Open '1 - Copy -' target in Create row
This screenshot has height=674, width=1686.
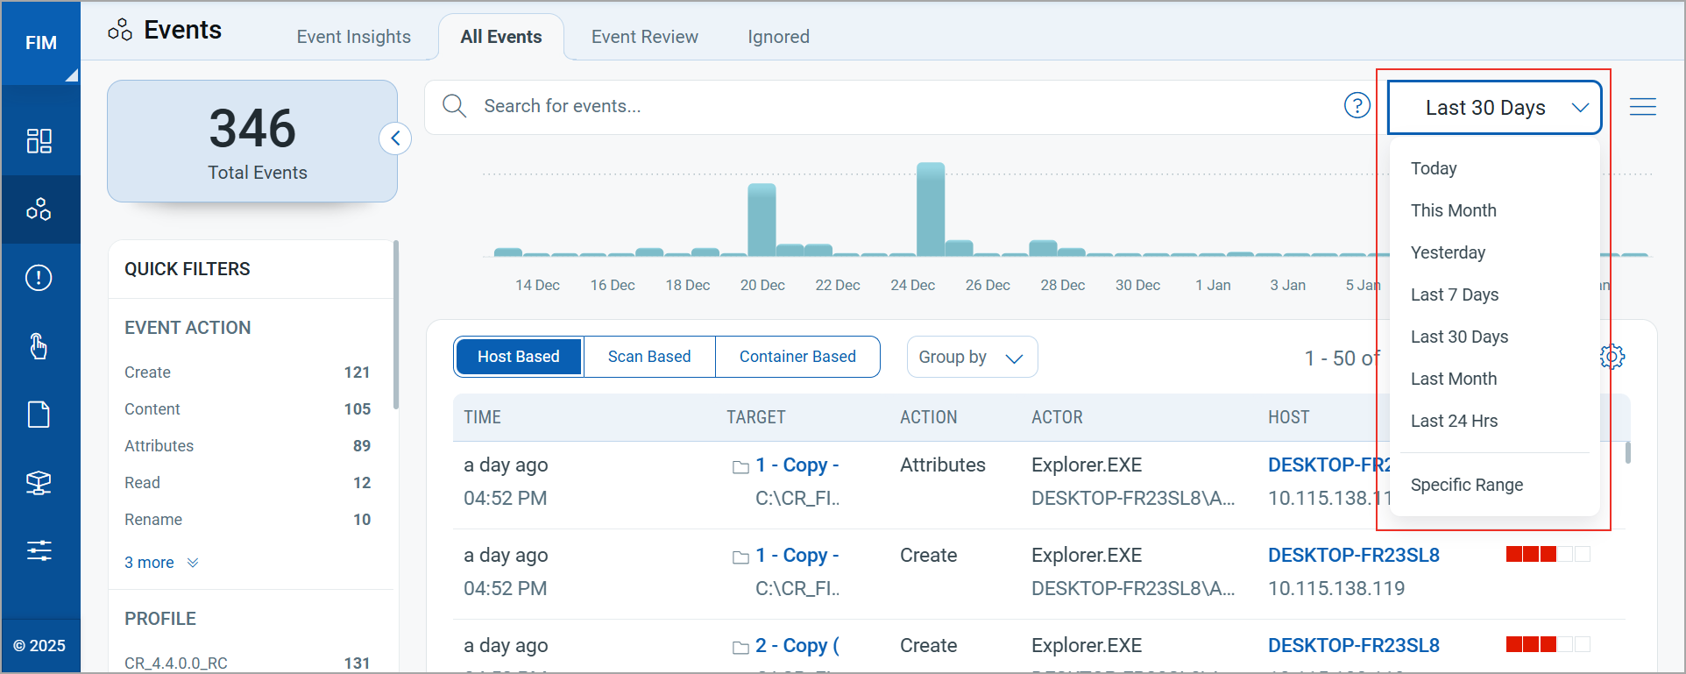click(797, 556)
